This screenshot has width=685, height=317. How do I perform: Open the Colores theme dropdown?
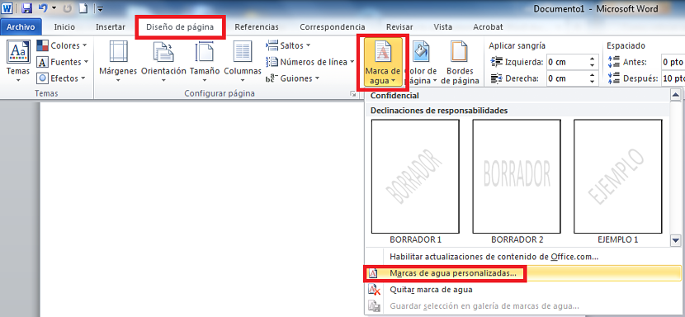pos(62,45)
